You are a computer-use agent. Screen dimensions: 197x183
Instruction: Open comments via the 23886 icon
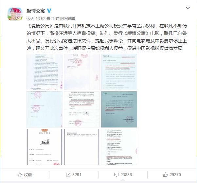(116, 175)
